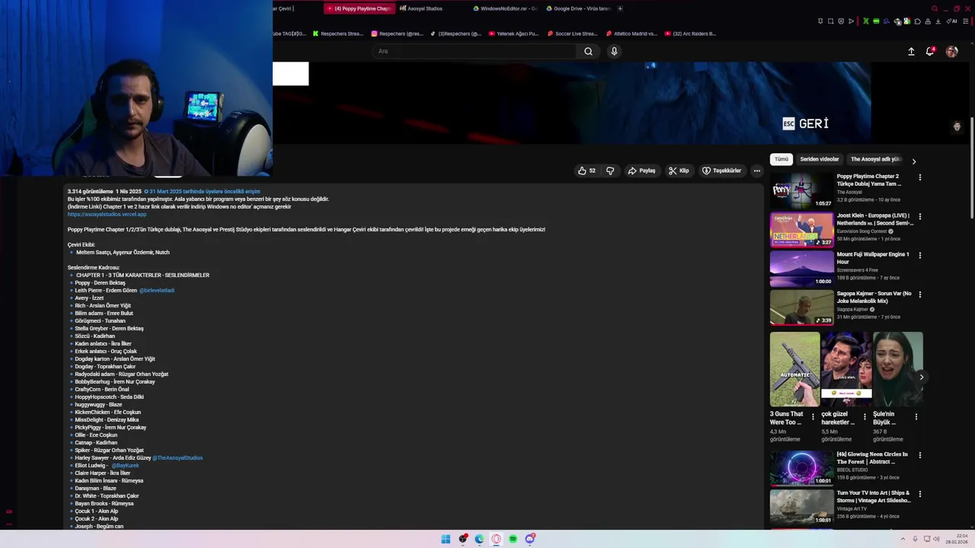Open Soccer Live Stream bookmark
975x548 pixels.
[572, 33]
